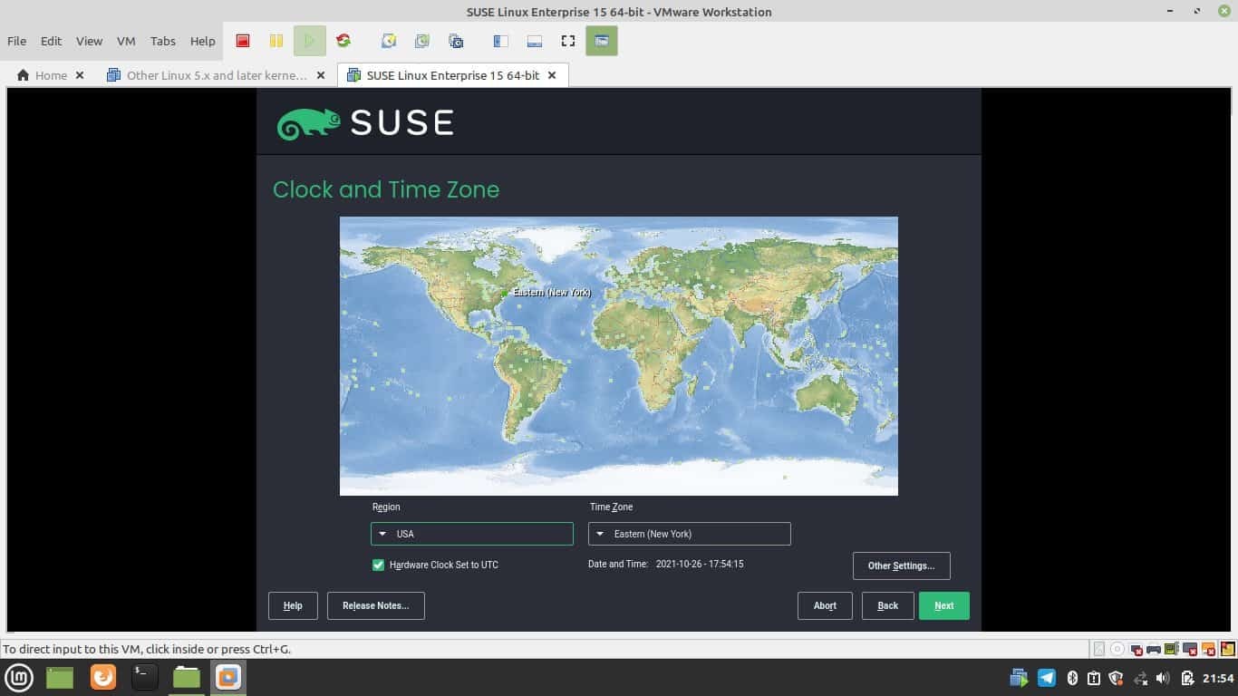Image resolution: width=1238 pixels, height=696 pixels.
Task: Open the volume control in tray
Action: click(1164, 678)
